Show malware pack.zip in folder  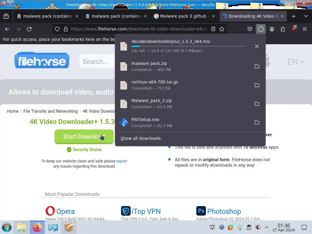pyautogui.click(x=257, y=66)
